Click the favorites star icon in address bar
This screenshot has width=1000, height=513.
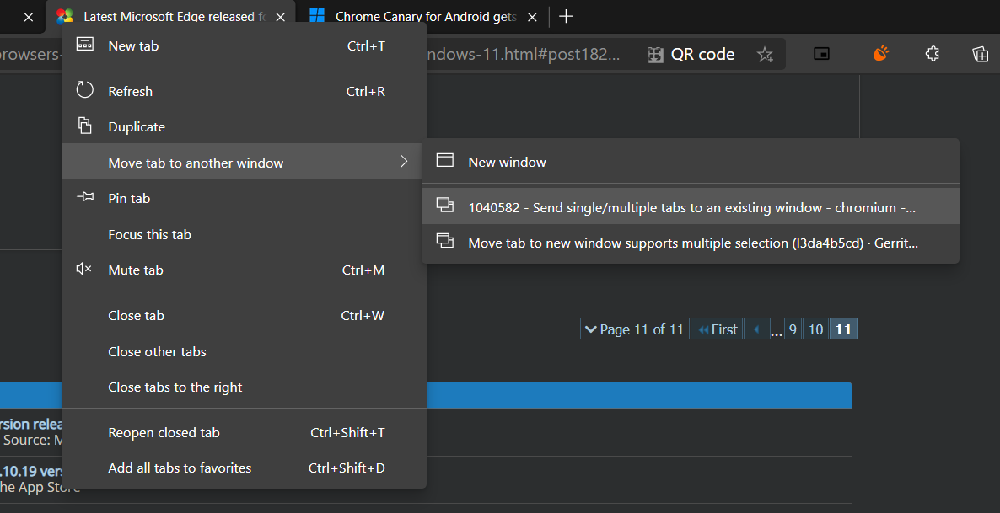click(x=765, y=55)
